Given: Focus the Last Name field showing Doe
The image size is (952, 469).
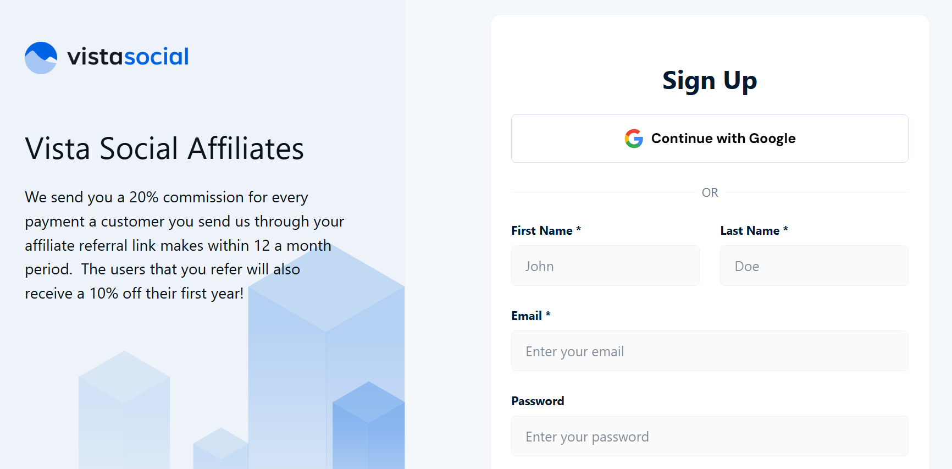Looking at the screenshot, I should [x=814, y=266].
